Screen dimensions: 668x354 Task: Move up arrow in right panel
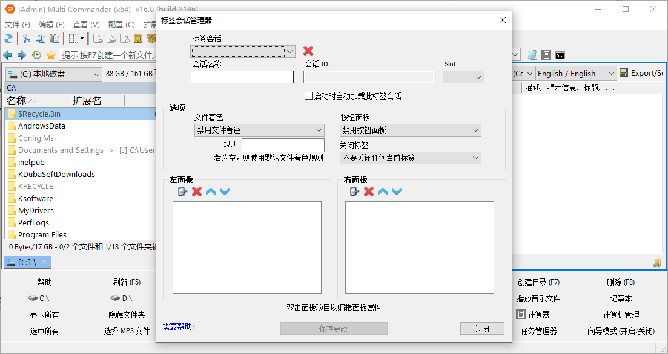pyautogui.click(x=383, y=191)
